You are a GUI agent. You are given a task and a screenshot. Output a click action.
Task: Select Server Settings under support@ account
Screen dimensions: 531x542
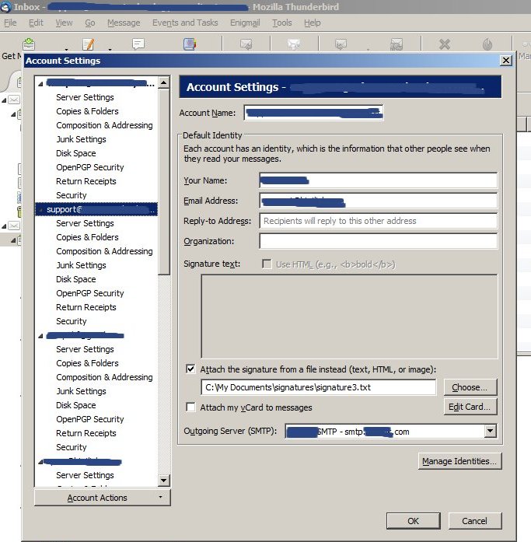[85, 223]
